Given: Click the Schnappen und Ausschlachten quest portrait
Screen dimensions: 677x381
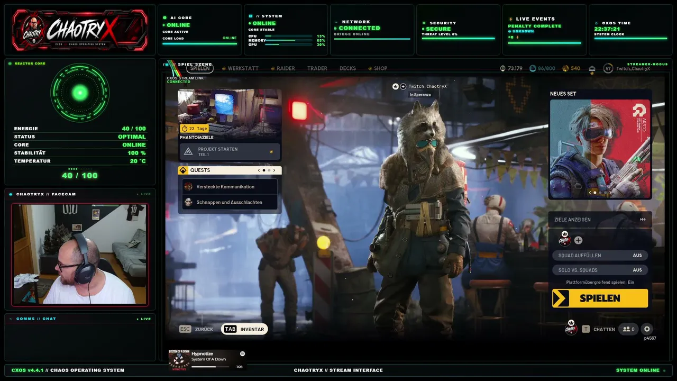Looking at the screenshot, I should coord(188,202).
